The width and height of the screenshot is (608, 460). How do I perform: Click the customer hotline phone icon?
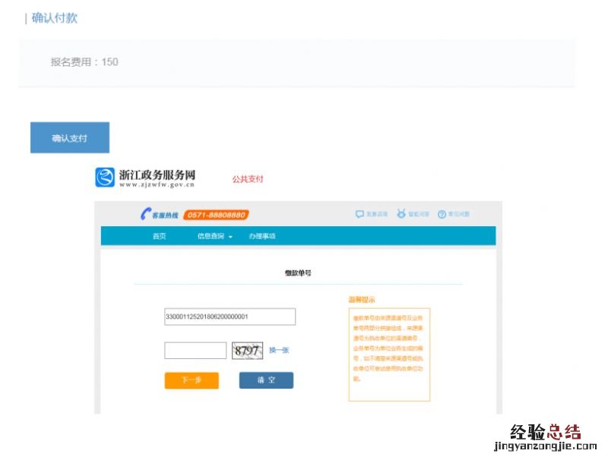tap(145, 214)
